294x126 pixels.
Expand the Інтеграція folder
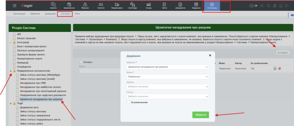pos(11,42)
